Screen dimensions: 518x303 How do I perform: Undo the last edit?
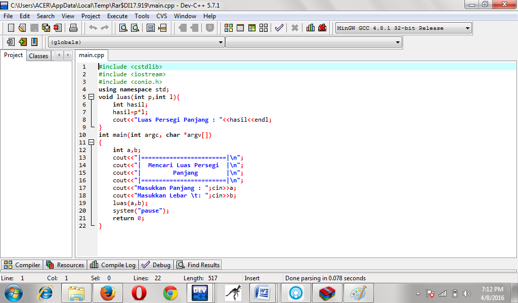pos(93,28)
